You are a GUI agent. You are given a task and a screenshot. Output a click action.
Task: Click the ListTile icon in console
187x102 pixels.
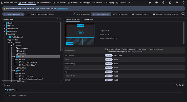click(x=7, y=90)
